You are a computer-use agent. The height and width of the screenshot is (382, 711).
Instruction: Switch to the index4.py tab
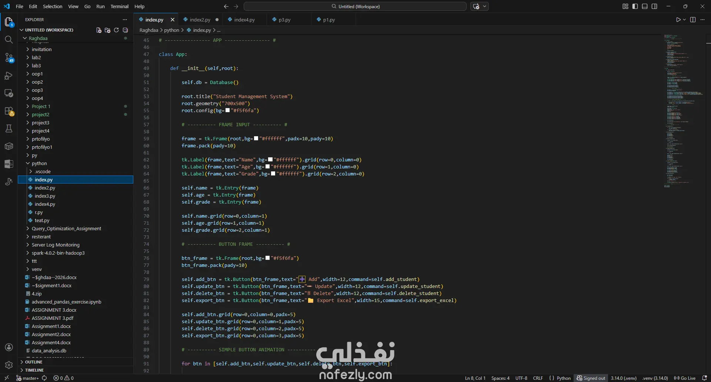pos(244,20)
